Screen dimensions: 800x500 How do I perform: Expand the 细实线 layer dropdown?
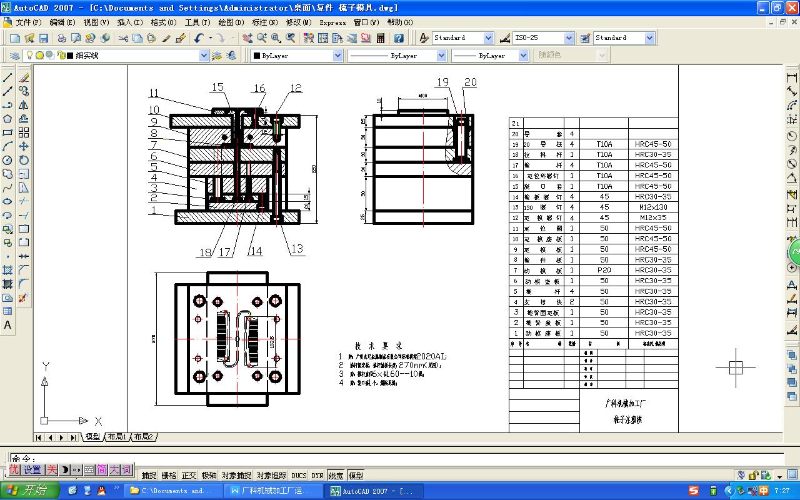pos(204,56)
